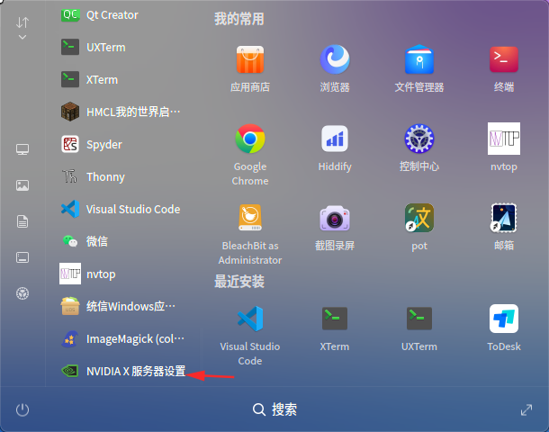Click the power button icon
Viewport: 549px width, 432px height.
22,409
